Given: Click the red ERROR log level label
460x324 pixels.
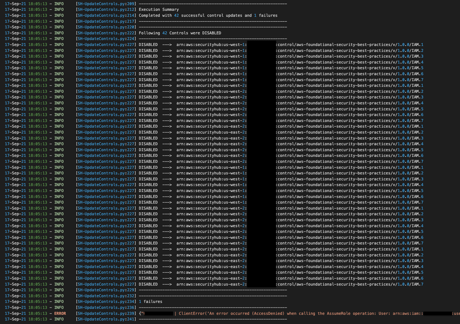Looking at the screenshot, I should pyautogui.click(x=60, y=314).
